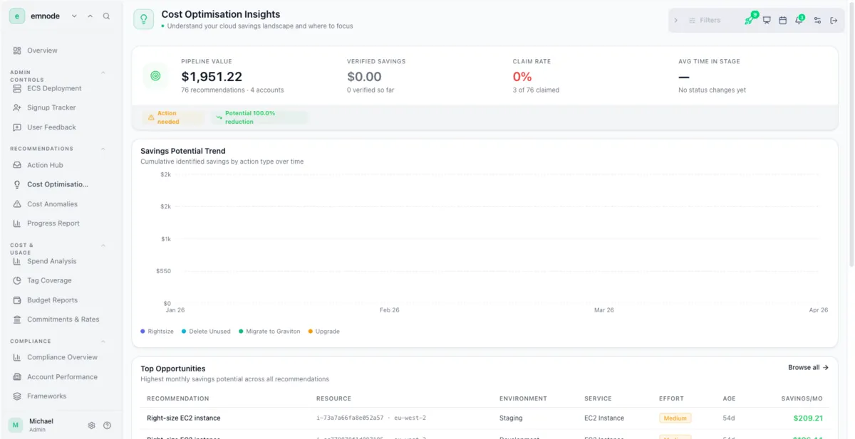Click the Cost Anomalies warning triangle icon
Viewport: 855px width, 439px height.
(17, 204)
